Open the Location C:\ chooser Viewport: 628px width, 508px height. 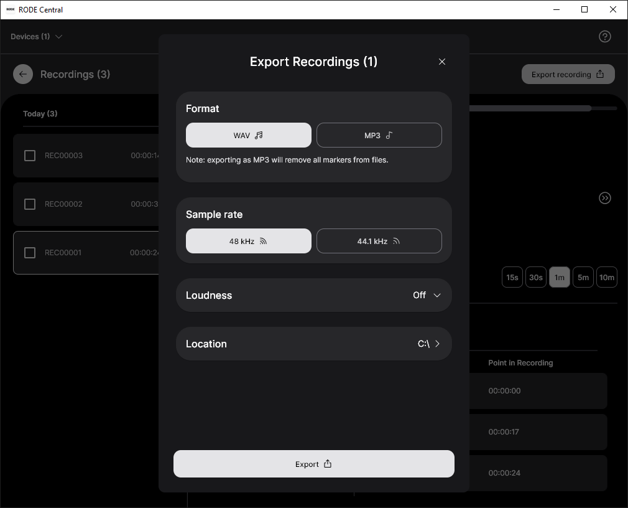click(428, 344)
